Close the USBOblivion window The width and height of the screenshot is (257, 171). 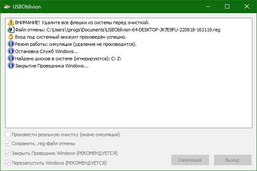click(247, 6)
